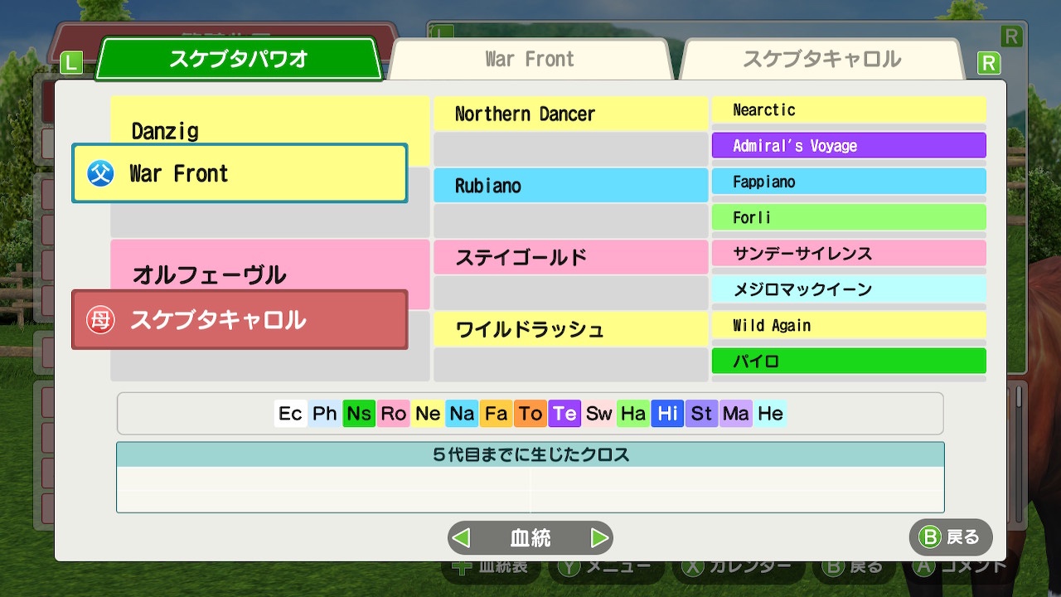This screenshot has width=1061, height=597.
Task: Select the green Ns lineage swatch
Action: pyautogui.click(x=359, y=413)
